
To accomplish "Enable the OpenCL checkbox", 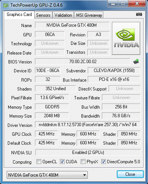I will click(39, 162).
